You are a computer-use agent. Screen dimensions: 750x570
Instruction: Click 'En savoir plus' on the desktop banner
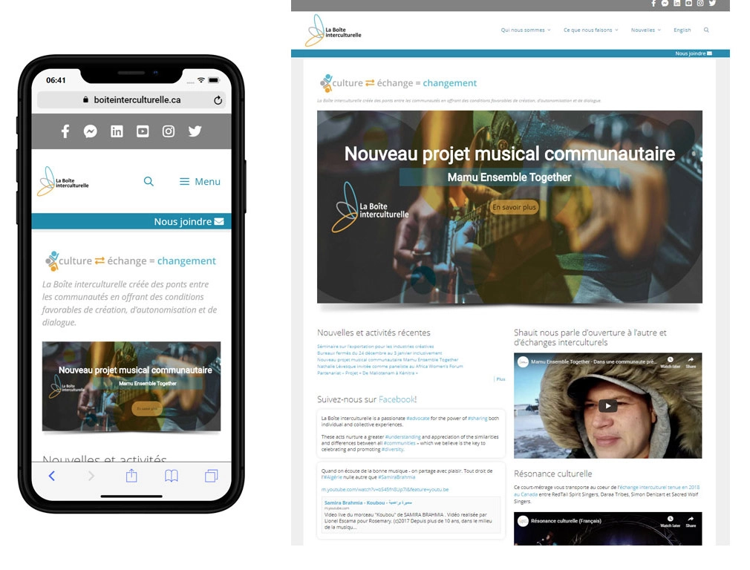(x=514, y=208)
